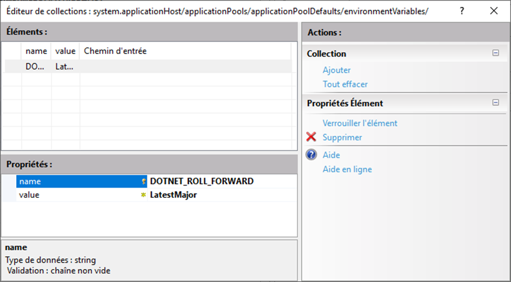Click the DOTNET_ROLL_FORWARD name field
The image size is (511, 282).
pos(201,182)
